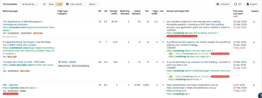Open the Last month date filter
Screen dimensions: 262x98
point(75,4)
